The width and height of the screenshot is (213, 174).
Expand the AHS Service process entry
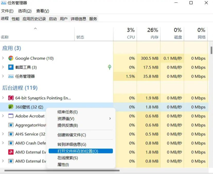[3, 134]
